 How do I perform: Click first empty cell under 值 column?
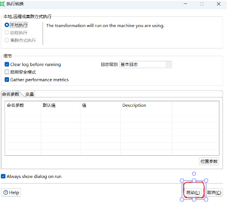point(100,112)
